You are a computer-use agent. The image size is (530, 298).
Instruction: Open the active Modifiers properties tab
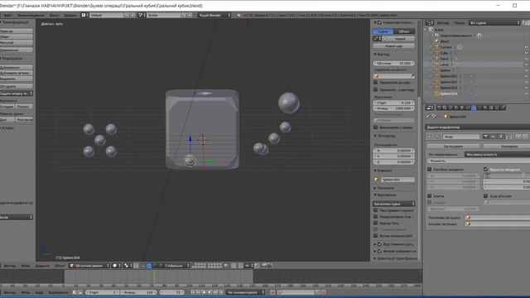(474, 108)
